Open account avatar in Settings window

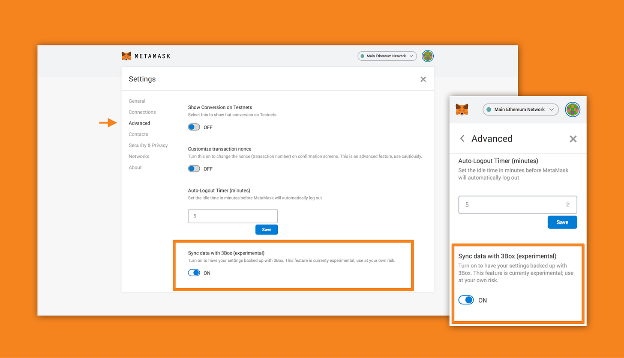pos(428,56)
